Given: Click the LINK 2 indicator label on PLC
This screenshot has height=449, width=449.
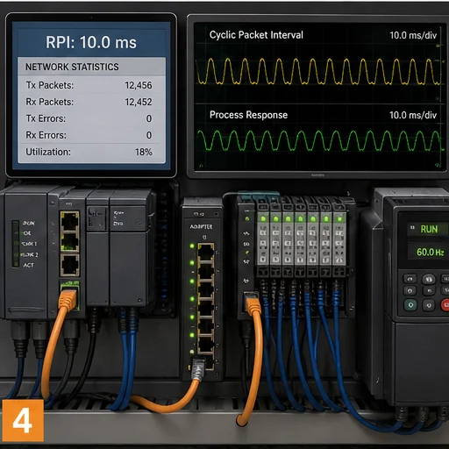Looking at the screenshot, I should (29, 255).
